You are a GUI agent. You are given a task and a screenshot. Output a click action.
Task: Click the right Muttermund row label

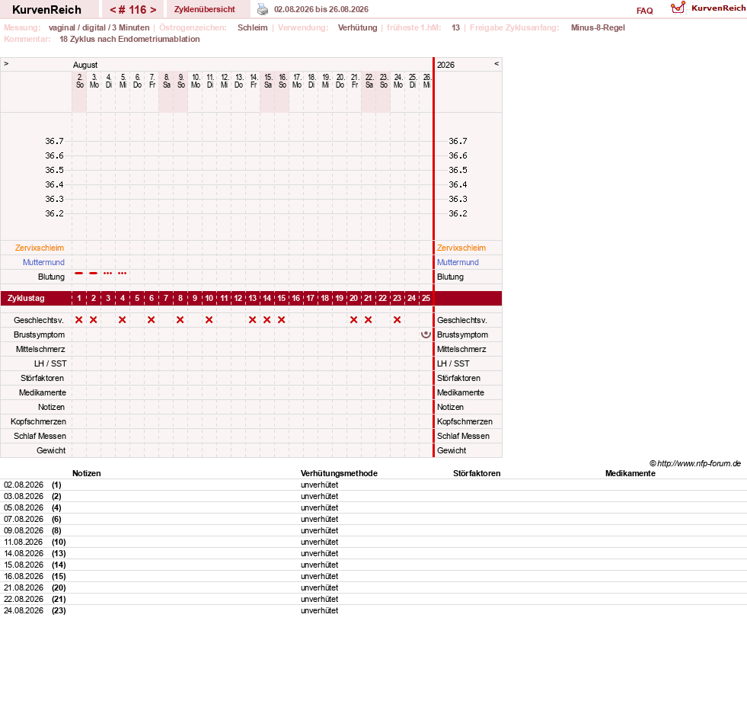click(x=458, y=262)
